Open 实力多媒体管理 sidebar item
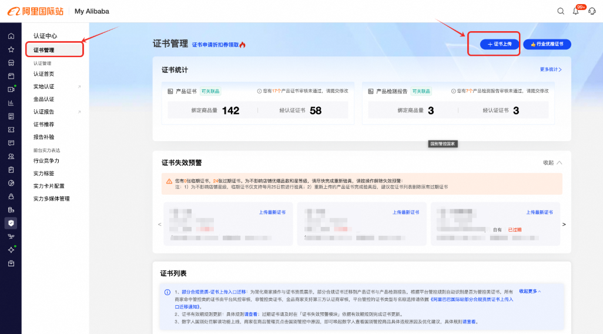The width and height of the screenshot is (603, 334). [x=52, y=199]
